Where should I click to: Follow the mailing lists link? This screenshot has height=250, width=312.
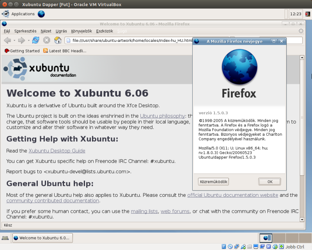click(144, 211)
